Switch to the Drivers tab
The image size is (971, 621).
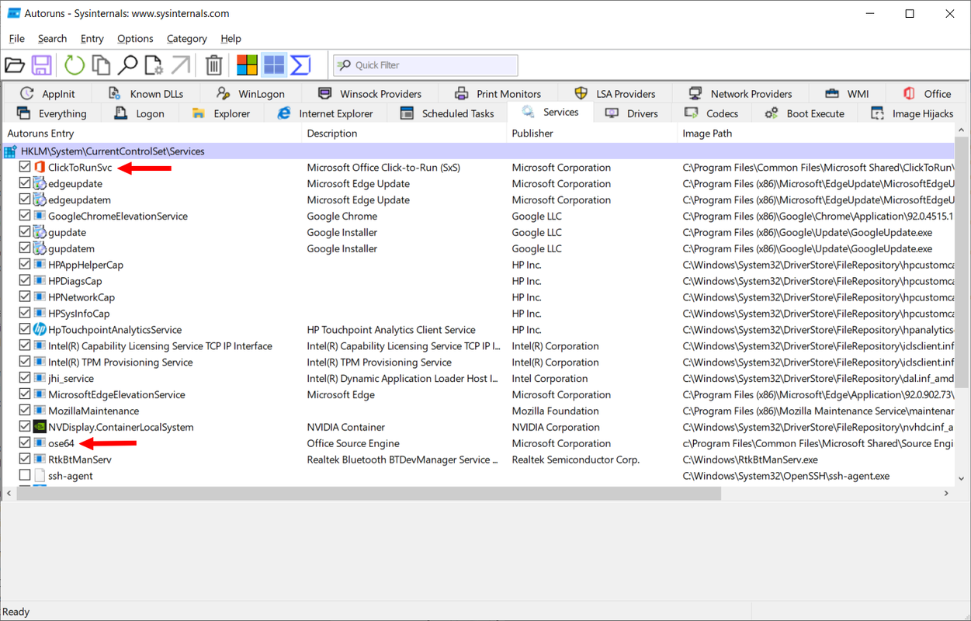click(632, 113)
